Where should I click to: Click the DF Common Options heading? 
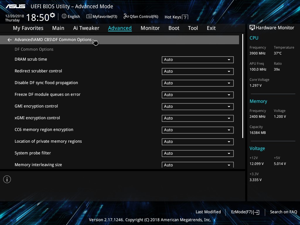pos(34,49)
